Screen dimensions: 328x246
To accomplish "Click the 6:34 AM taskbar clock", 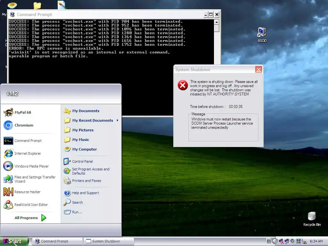I will [316, 241].
